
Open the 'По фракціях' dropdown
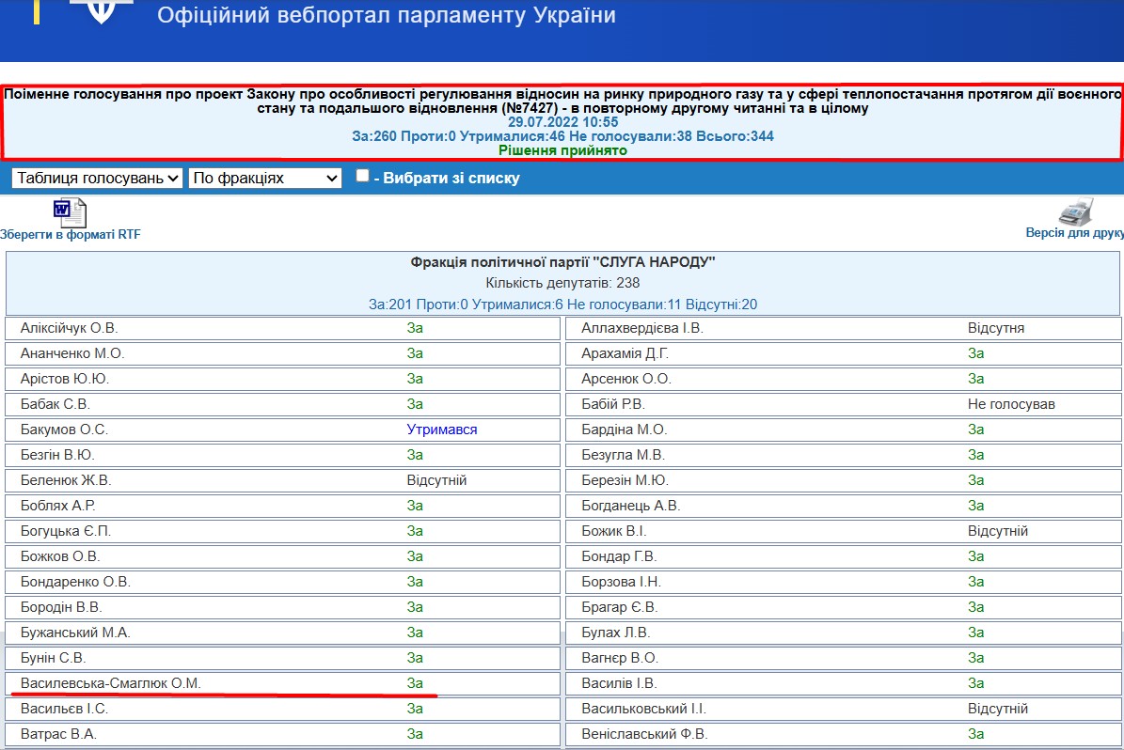265,178
